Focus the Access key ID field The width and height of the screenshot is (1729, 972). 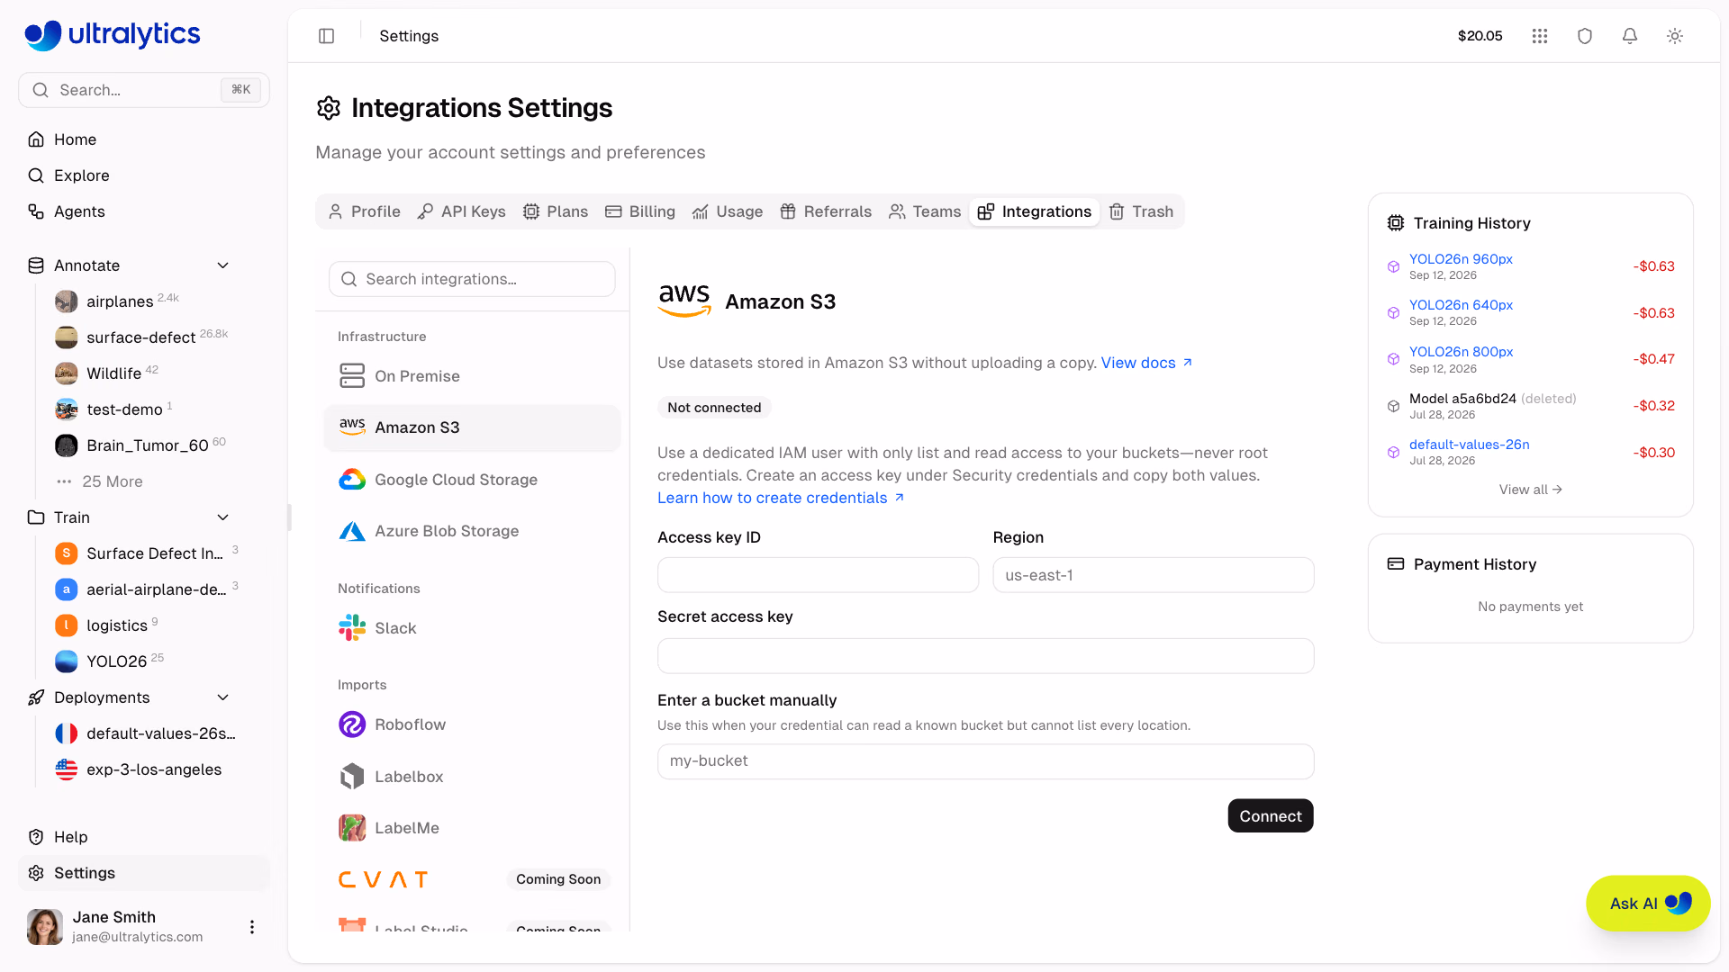pos(818,575)
